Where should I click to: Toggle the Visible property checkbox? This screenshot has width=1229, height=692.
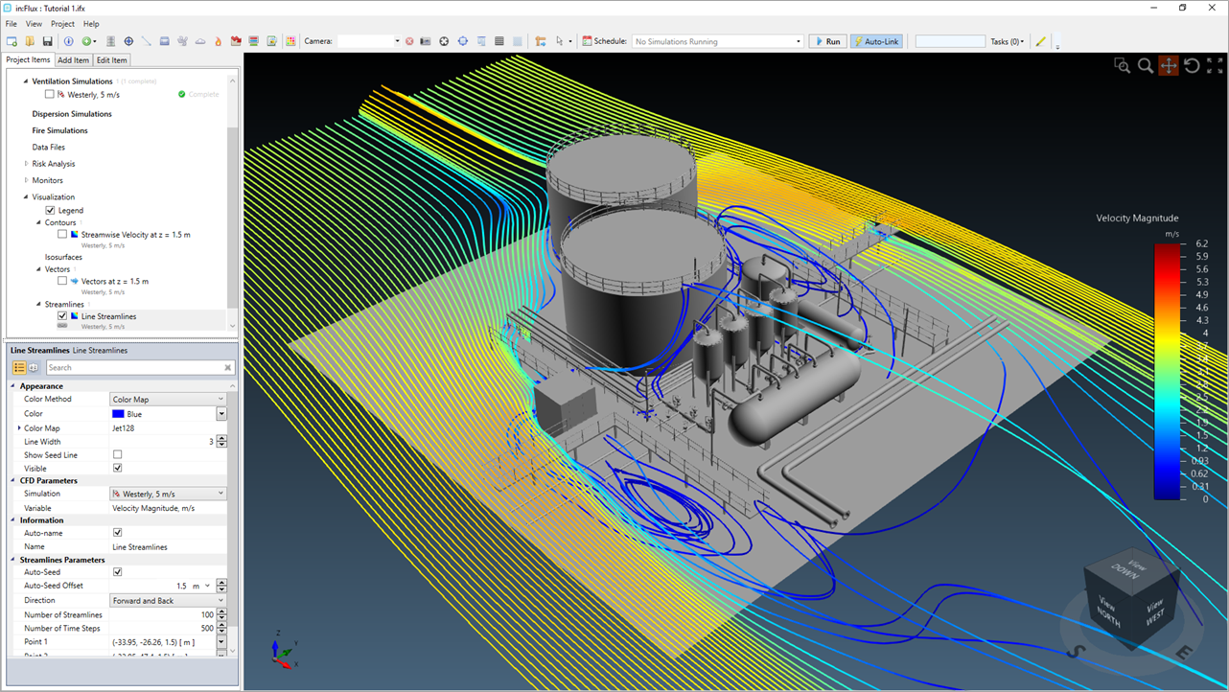tap(117, 468)
